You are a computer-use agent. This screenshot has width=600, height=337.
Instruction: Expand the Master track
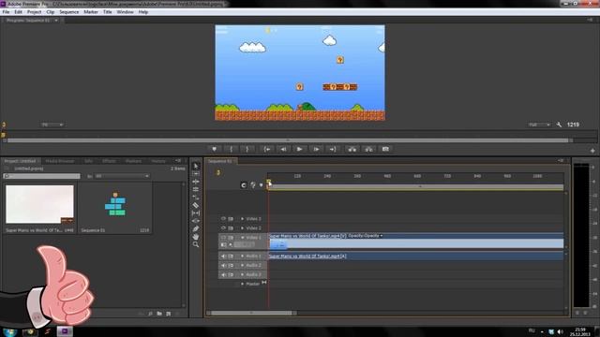point(242,284)
